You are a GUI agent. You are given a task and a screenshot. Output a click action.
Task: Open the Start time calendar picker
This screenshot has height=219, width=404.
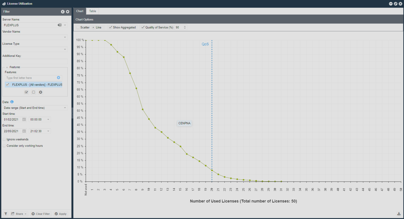(x=24, y=119)
